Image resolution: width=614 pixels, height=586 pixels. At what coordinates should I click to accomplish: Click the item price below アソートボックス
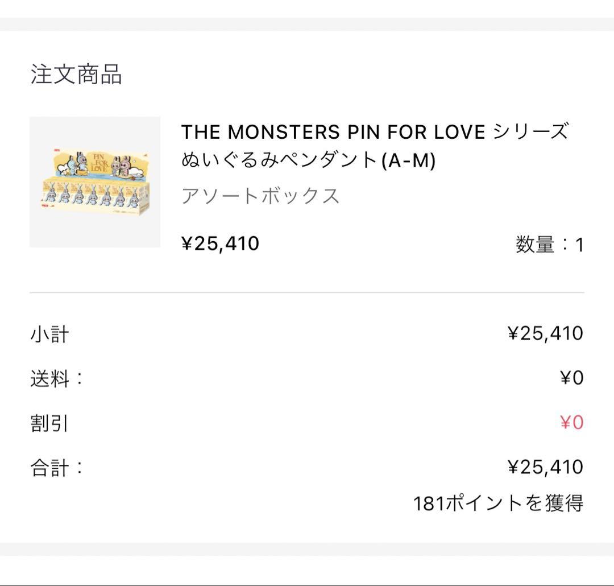pos(220,244)
